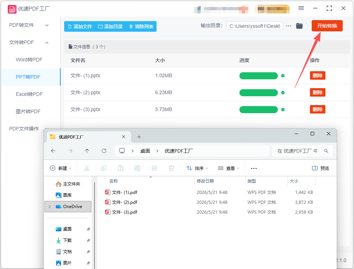The height and width of the screenshot is (269, 354).
Task: Unpin 桌面 via its pin icon
Action: [x=88, y=229]
